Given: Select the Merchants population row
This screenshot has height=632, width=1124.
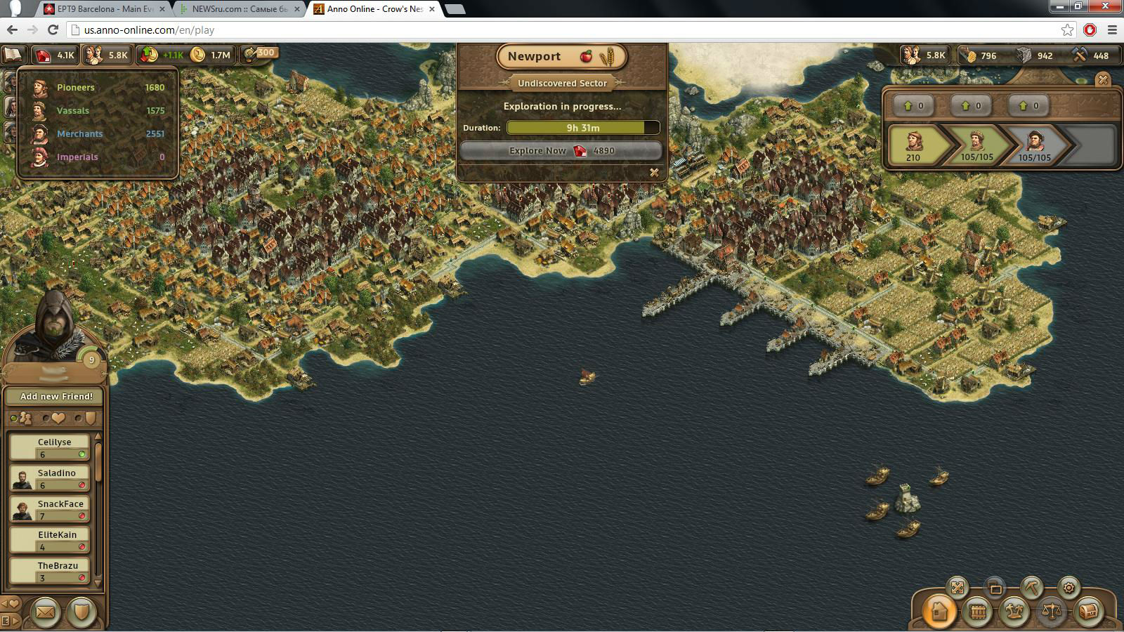Looking at the screenshot, I should (98, 134).
